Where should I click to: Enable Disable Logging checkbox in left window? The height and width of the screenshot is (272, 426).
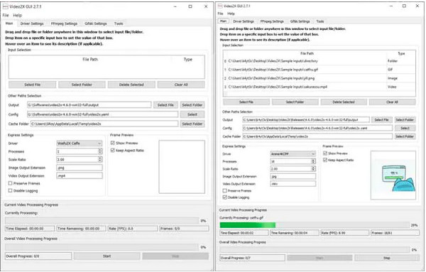[11, 191]
